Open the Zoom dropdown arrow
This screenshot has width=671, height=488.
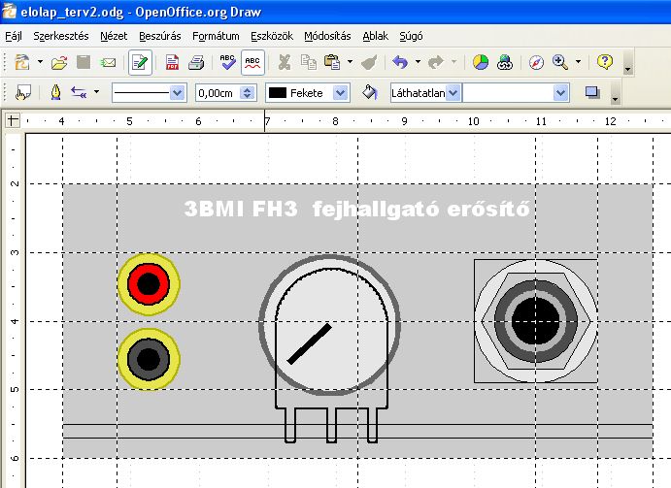578,62
